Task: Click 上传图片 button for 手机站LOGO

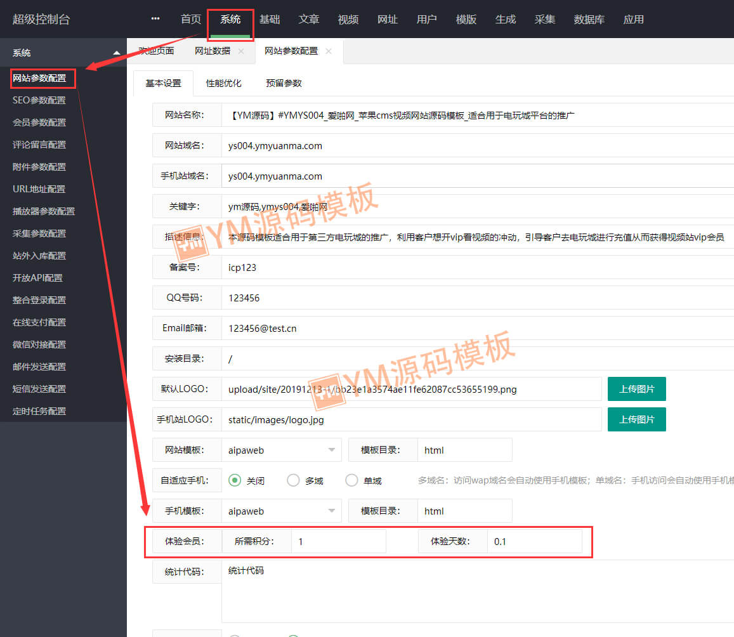Action: pyautogui.click(x=636, y=419)
